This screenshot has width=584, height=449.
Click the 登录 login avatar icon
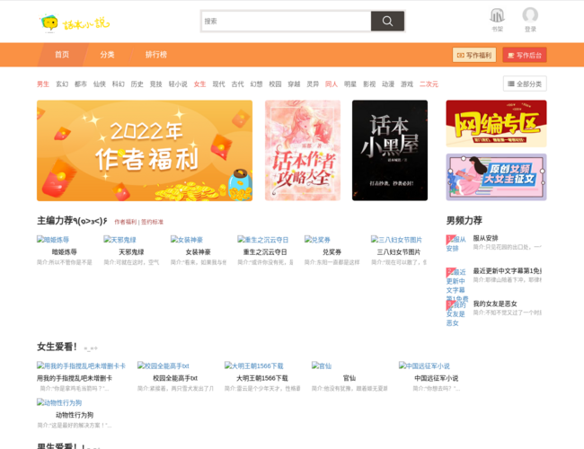pos(530,21)
